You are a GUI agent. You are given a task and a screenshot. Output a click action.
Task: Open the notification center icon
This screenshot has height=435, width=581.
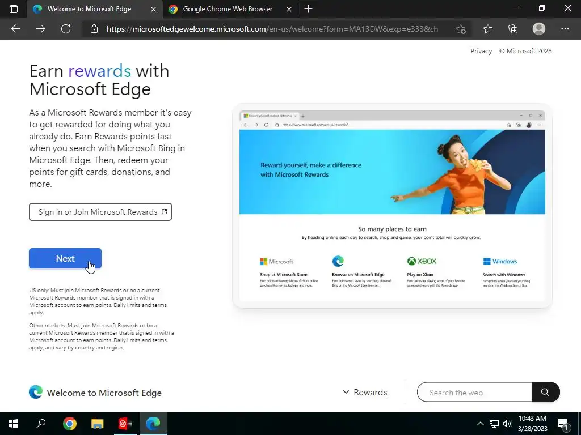(x=563, y=424)
